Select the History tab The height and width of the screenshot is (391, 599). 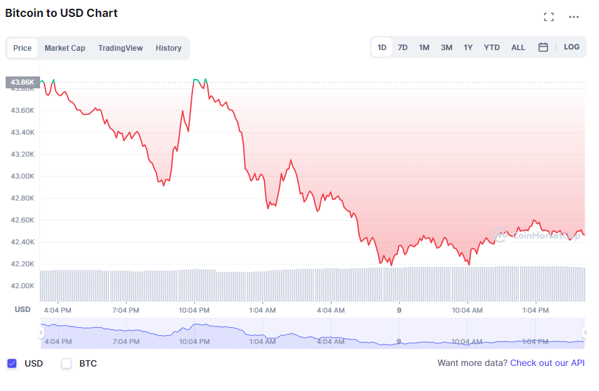tap(169, 48)
